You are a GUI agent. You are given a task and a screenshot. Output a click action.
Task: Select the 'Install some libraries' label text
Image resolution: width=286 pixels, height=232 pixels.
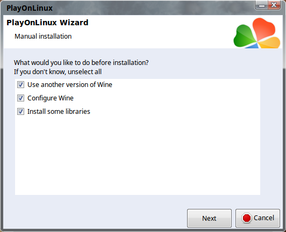tap(59, 112)
